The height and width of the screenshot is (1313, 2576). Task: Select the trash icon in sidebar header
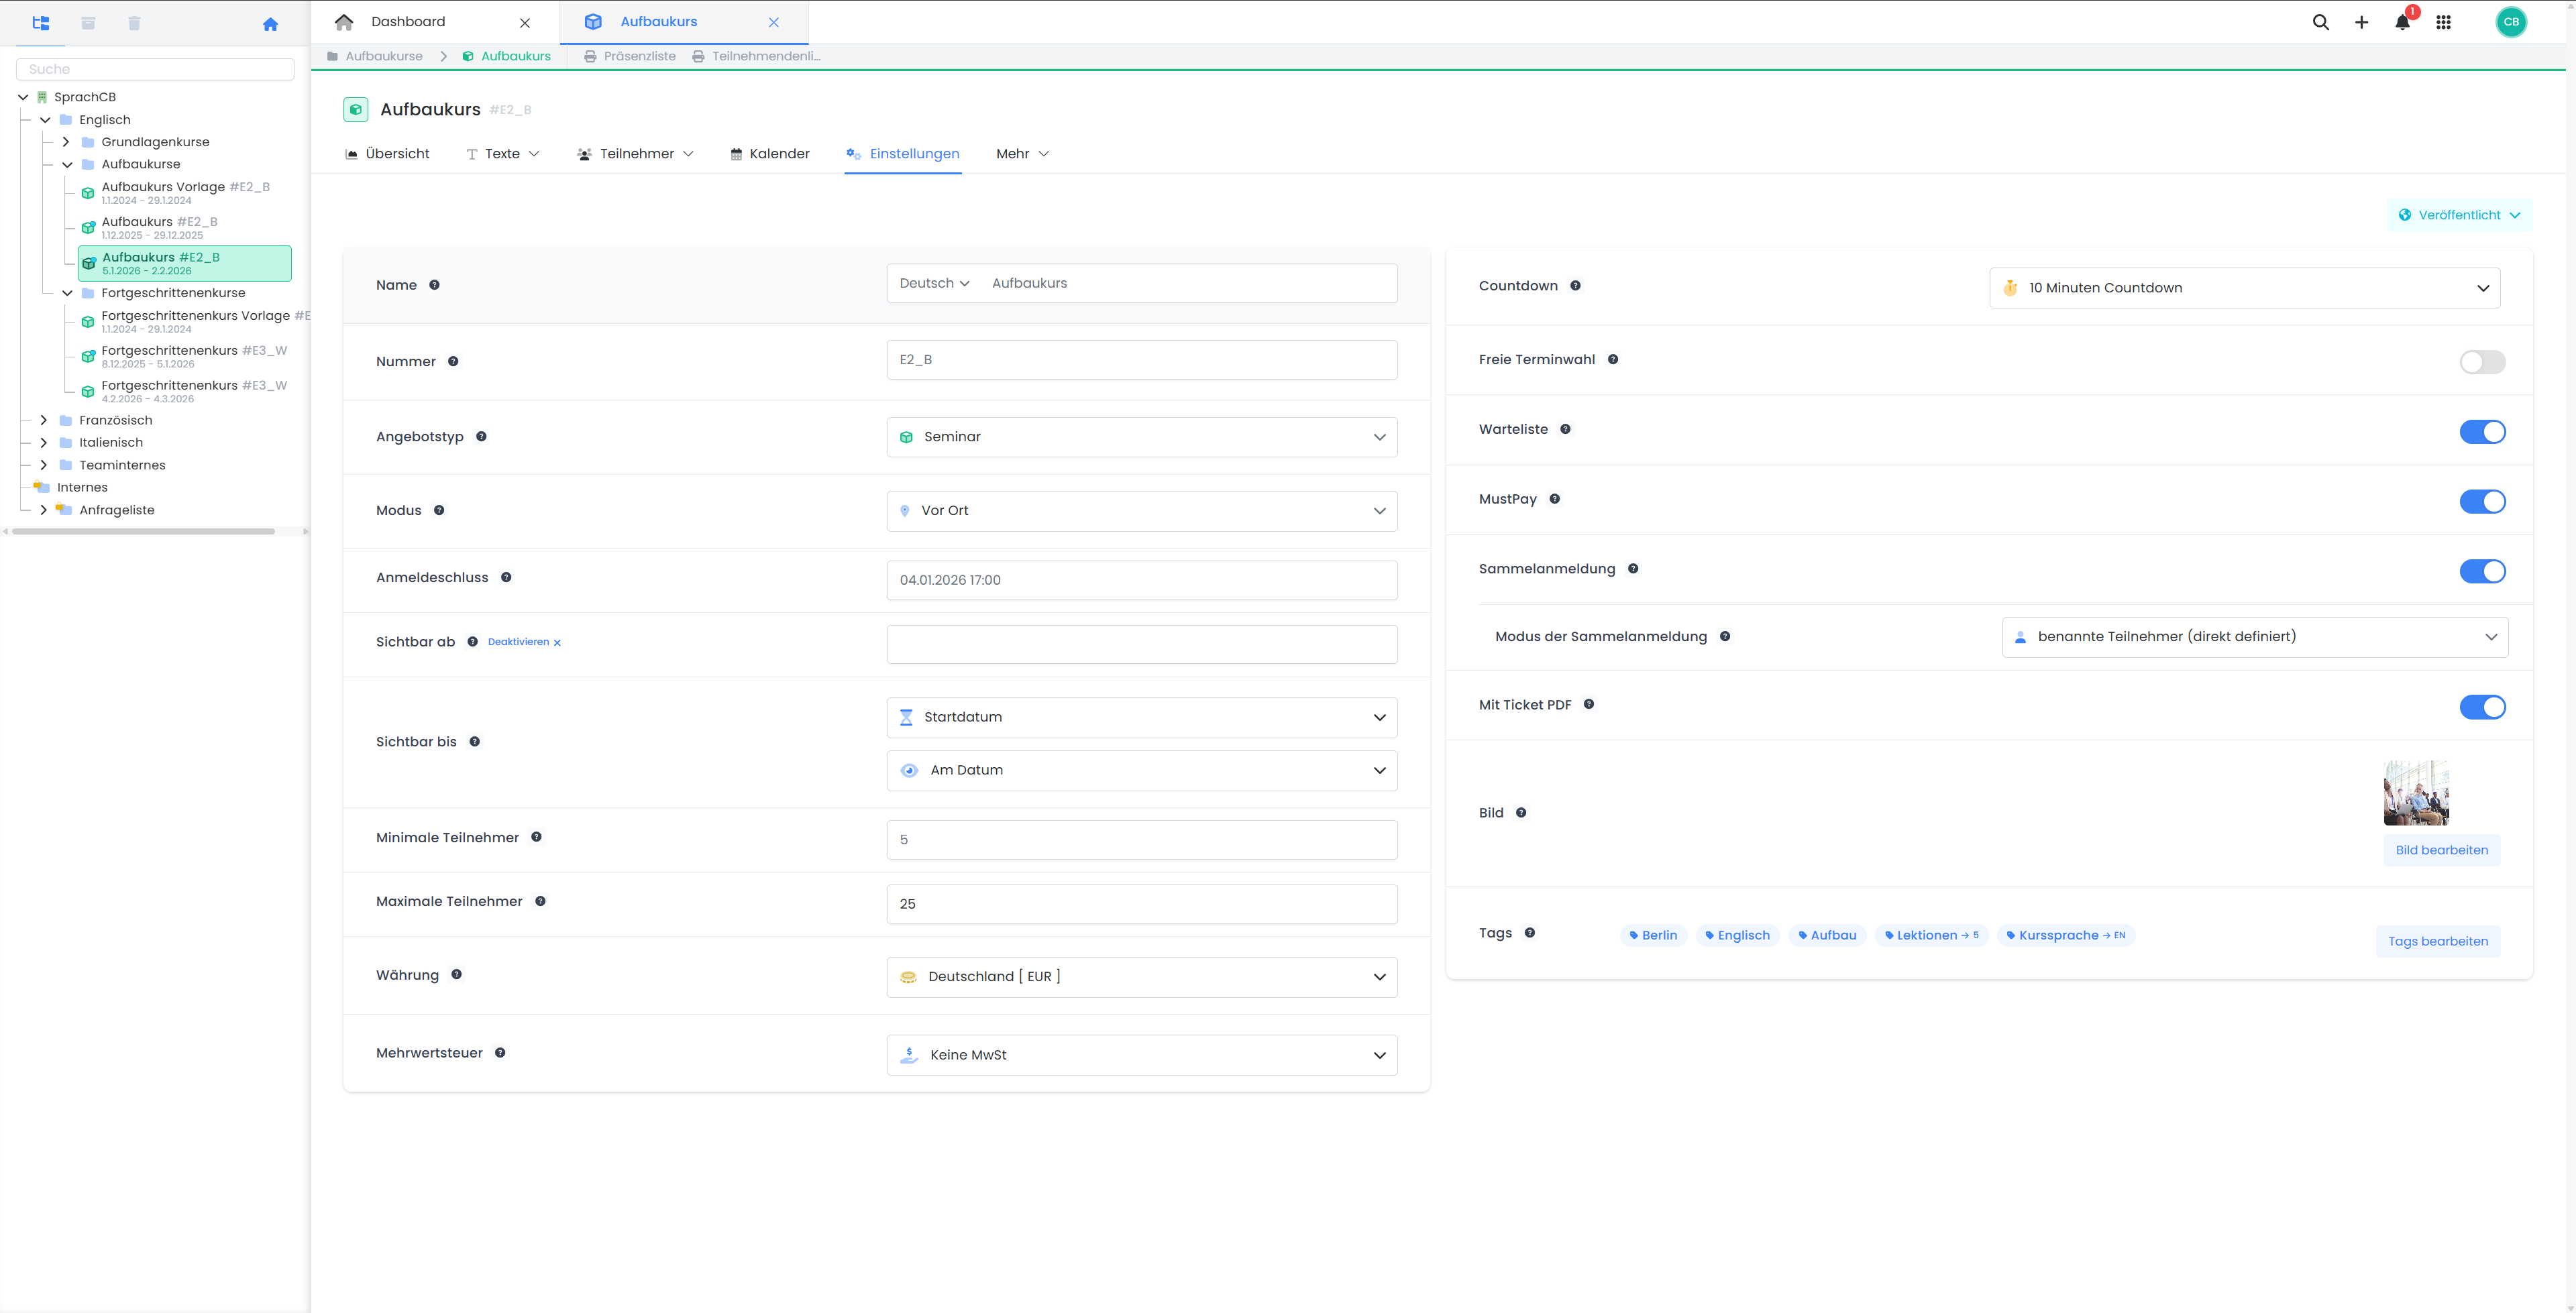[134, 23]
